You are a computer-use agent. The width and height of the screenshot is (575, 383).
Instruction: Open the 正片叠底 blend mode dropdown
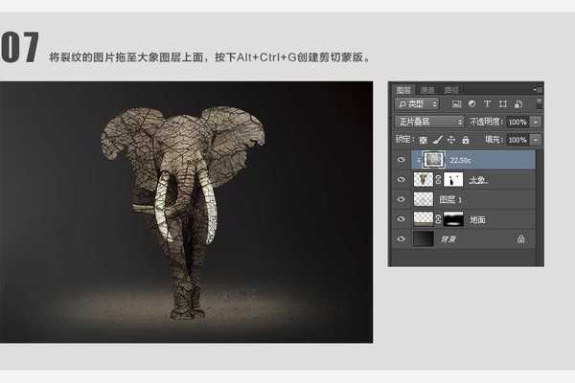point(428,122)
